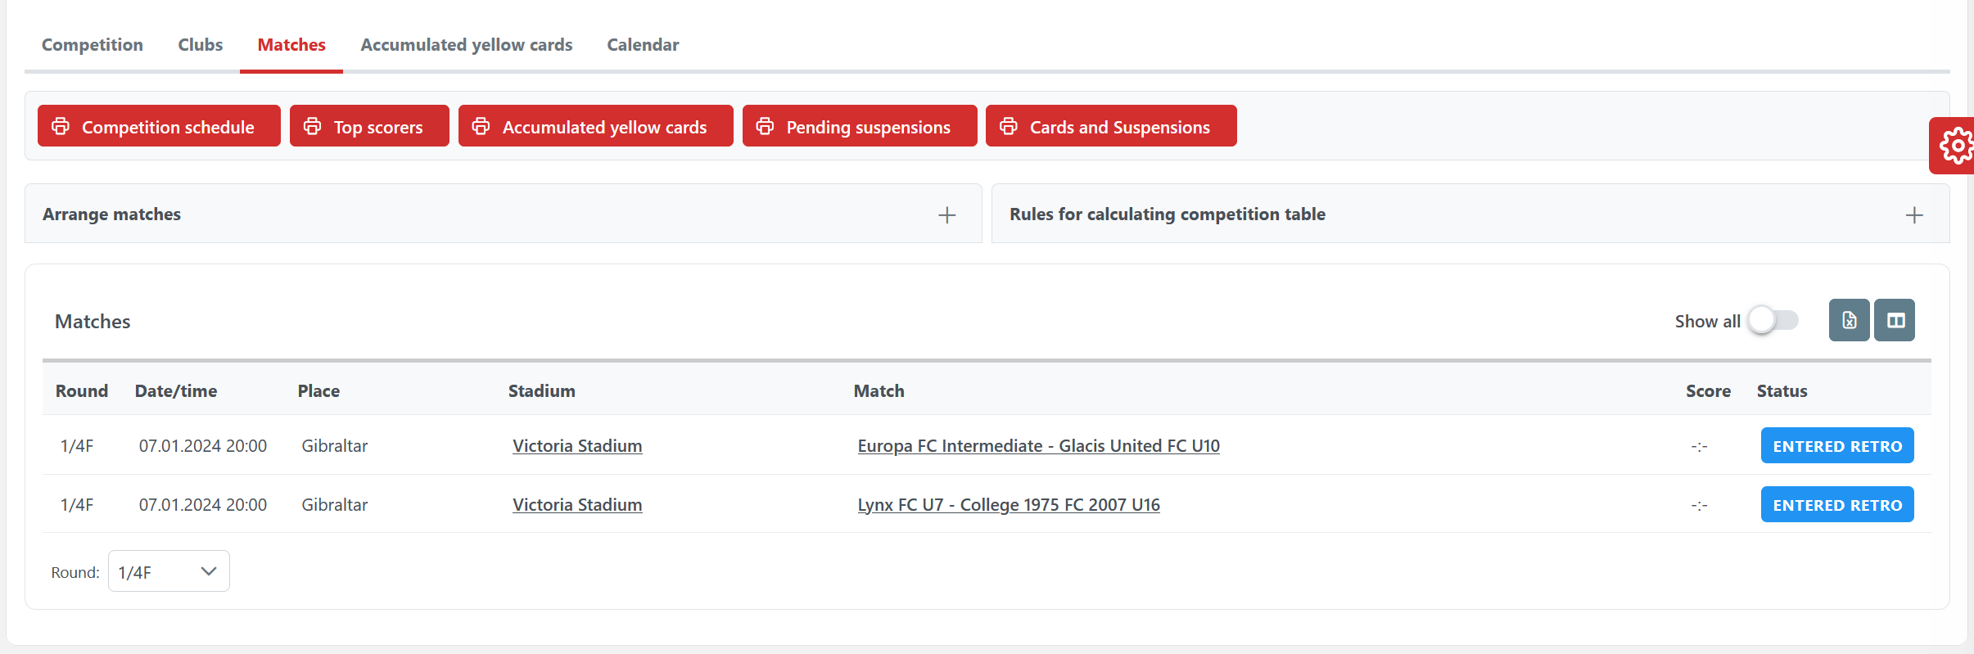Screen dimensions: 1974x654
Task: Open Europa FC Intermediate - Glacis United match
Action: click(x=1038, y=446)
